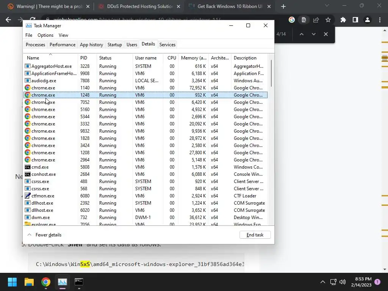The height and width of the screenshot is (291, 388).
Task: Go to next find result
Action: pos(313,34)
